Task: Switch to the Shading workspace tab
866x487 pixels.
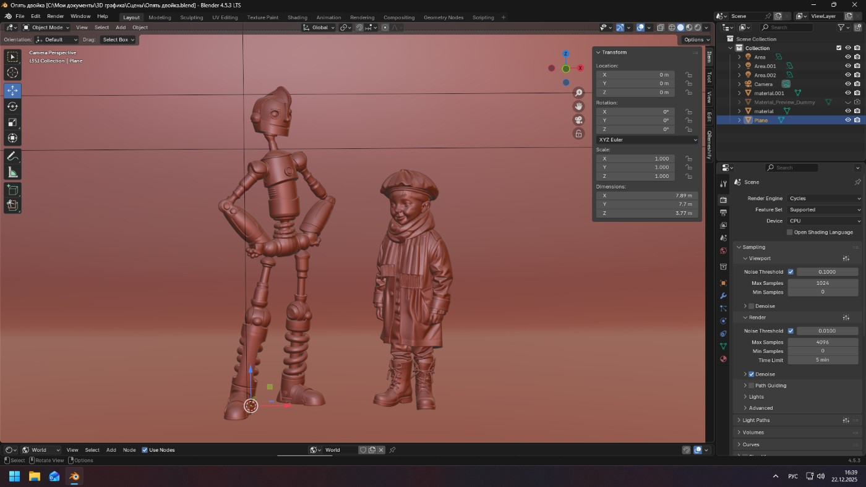Action: 297,17
